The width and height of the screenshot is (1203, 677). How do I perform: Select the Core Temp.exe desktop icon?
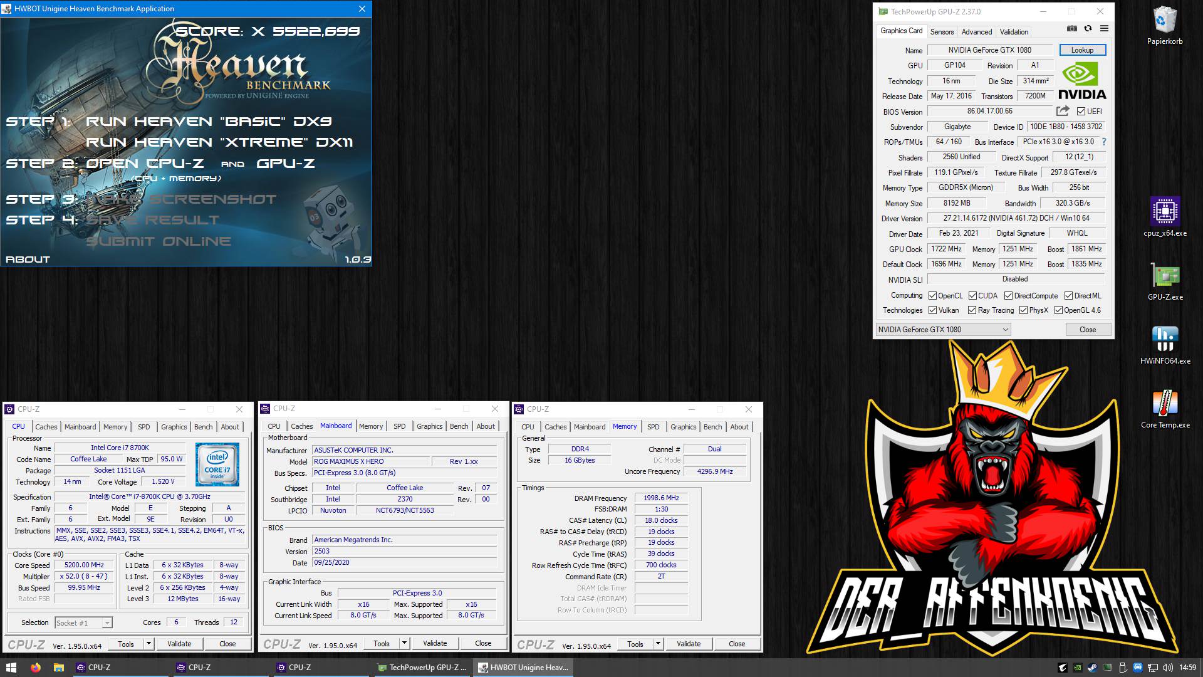tap(1165, 409)
